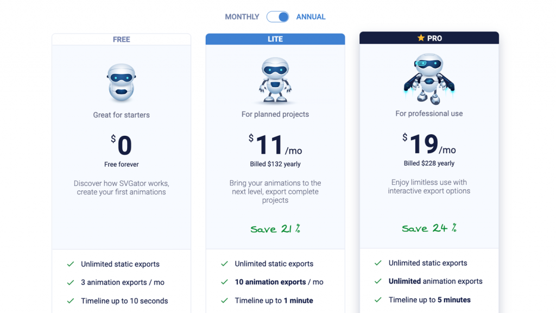Click checkmark beside Timeline up to 5 minutes
556x313 pixels.
(x=378, y=299)
